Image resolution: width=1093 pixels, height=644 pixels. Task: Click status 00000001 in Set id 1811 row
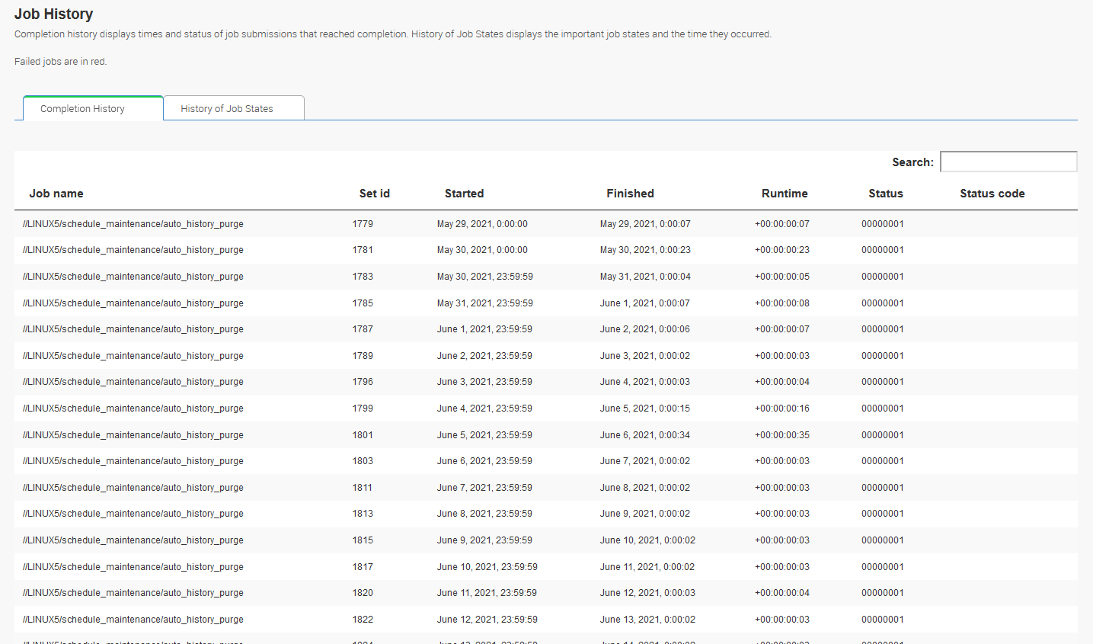point(882,488)
